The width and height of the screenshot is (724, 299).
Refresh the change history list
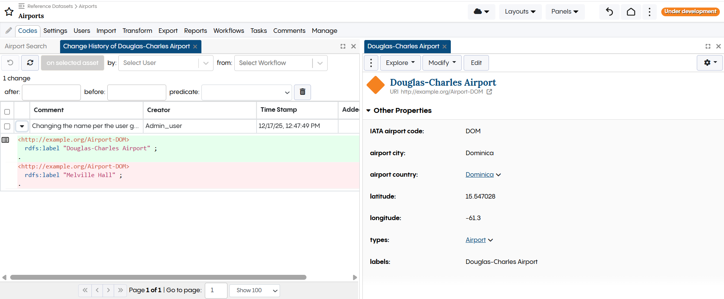pyautogui.click(x=30, y=63)
